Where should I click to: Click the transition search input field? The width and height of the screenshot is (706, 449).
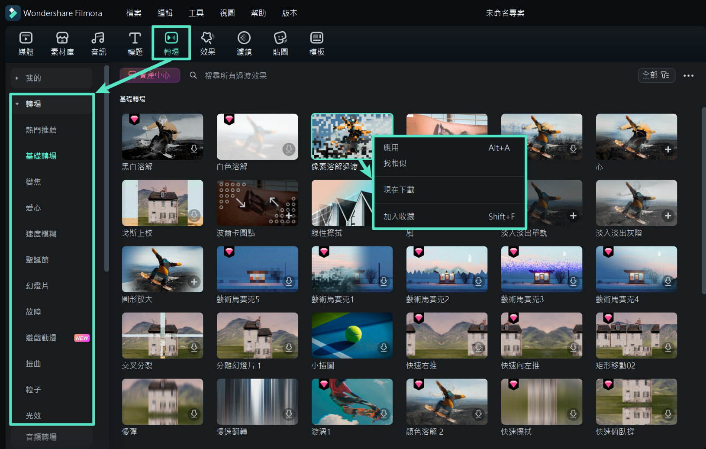click(x=235, y=75)
